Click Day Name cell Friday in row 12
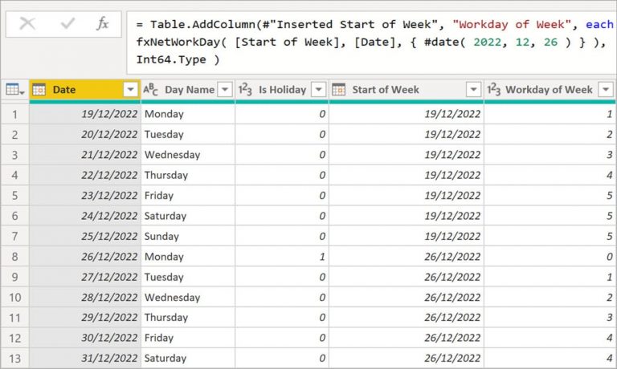This screenshot has height=369, width=617. (188, 338)
